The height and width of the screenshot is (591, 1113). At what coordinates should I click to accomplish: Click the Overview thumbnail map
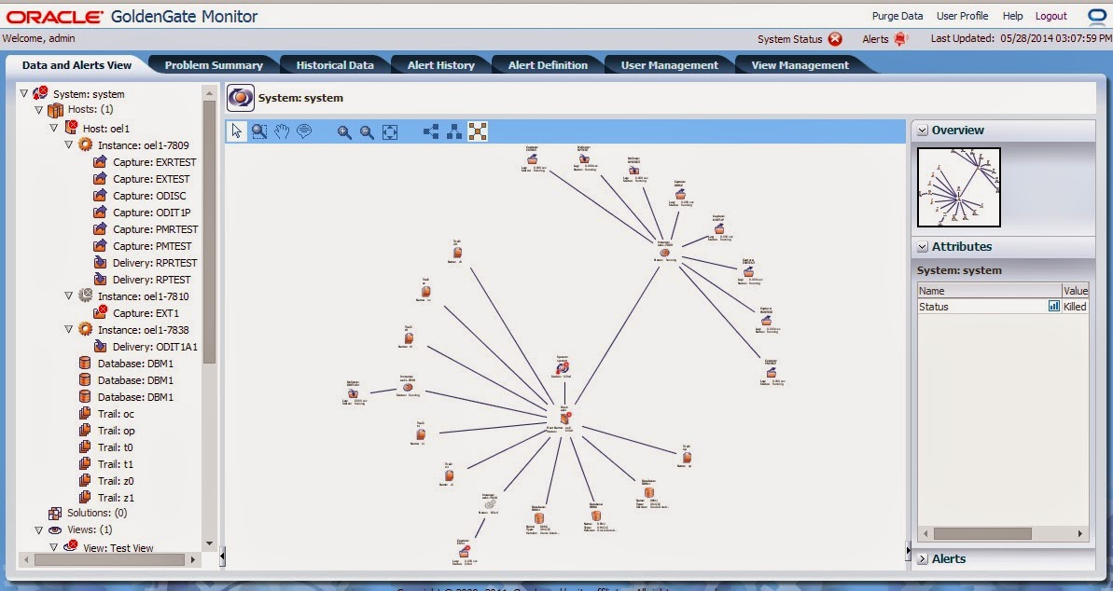(x=959, y=186)
